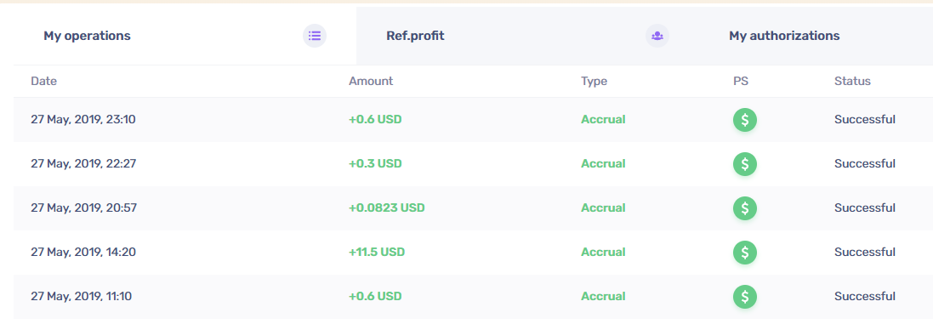Select the +0.0823 USD amount
933x324 pixels.
(x=387, y=208)
